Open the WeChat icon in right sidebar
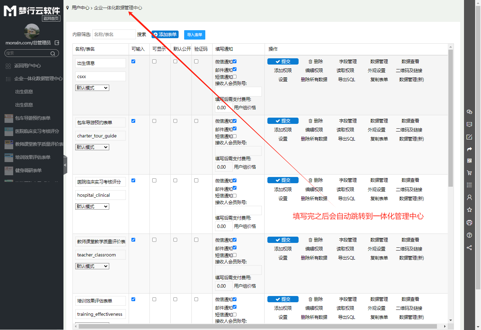The width and height of the screenshot is (481, 330). pyautogui.click(x=469, y=112)
